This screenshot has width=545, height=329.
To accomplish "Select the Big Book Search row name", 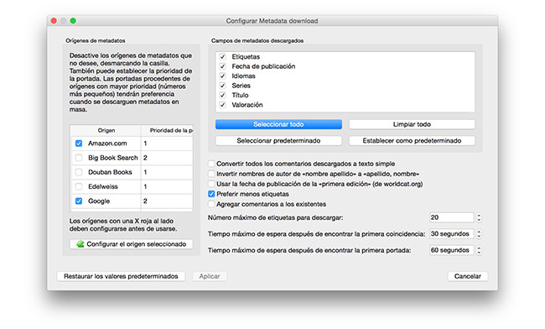I will pos(113,158).
